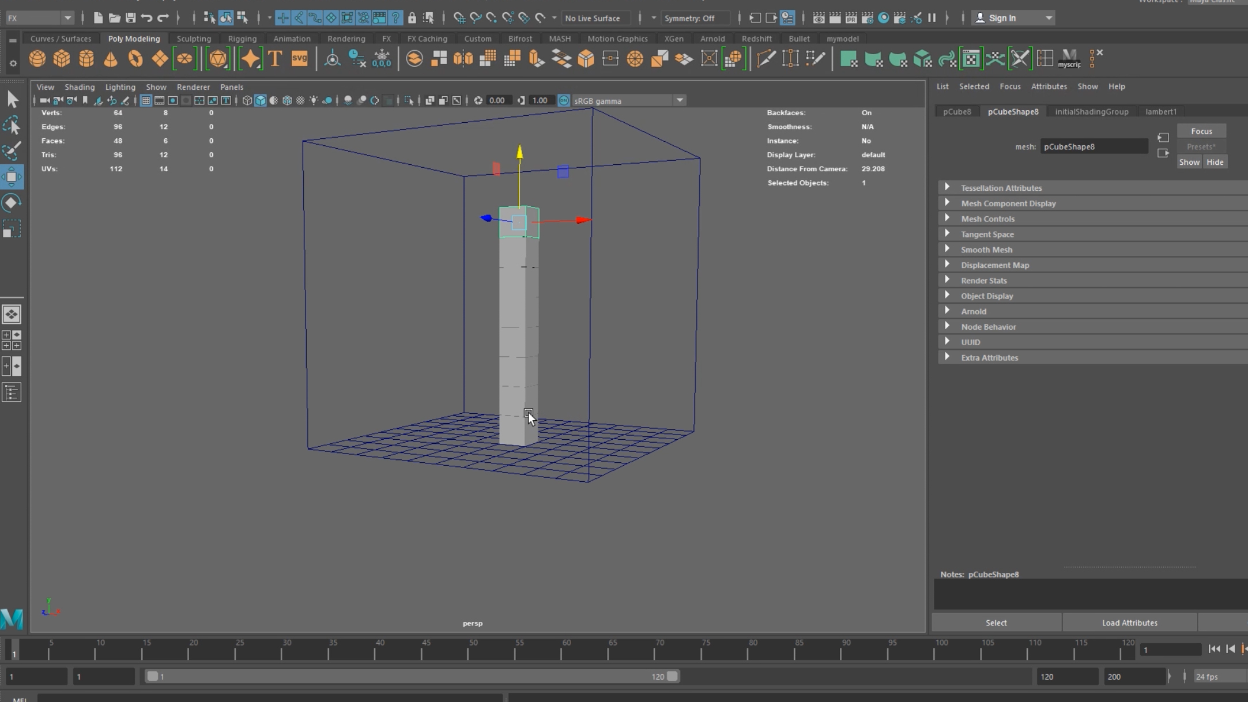Toggle the viewport grid display
The height and width of the screenshot is (702, 1248).
coord(146,101)
